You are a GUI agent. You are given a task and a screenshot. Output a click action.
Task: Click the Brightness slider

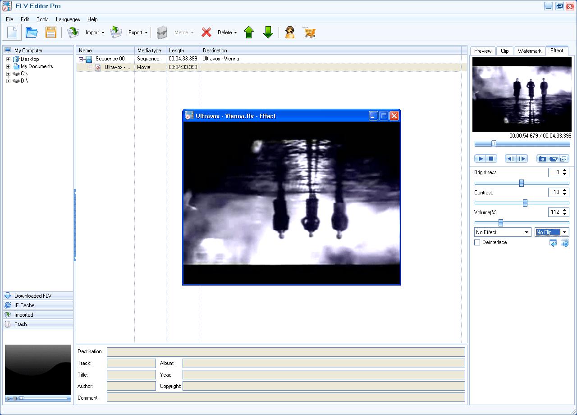pos(522,183)
